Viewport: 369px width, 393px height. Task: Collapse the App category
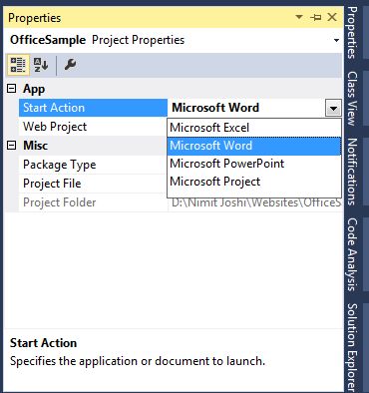click(12, 89)
